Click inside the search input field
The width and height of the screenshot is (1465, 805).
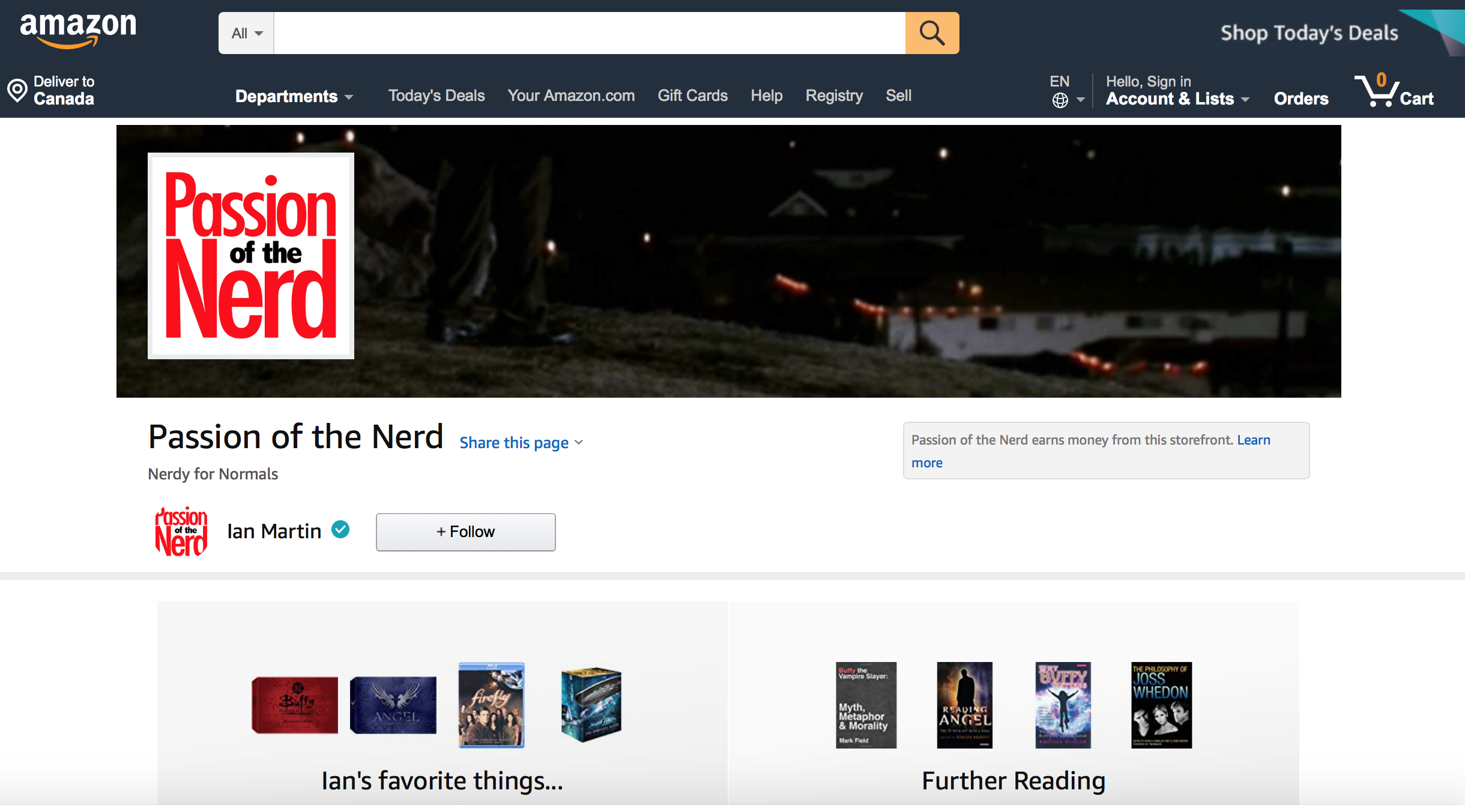coord(589,33)
